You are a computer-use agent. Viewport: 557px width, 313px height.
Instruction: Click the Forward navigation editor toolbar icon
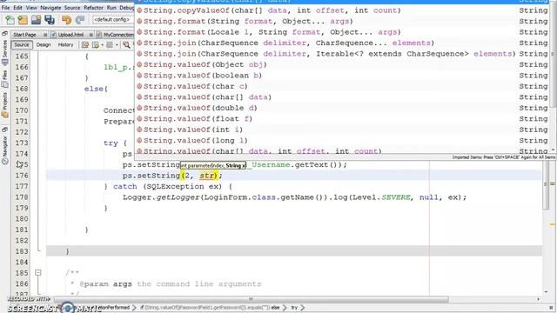[110, 45]
